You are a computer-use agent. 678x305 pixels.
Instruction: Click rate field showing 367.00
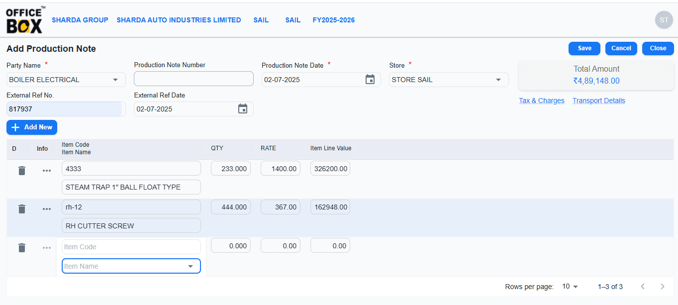coord(281,207)
